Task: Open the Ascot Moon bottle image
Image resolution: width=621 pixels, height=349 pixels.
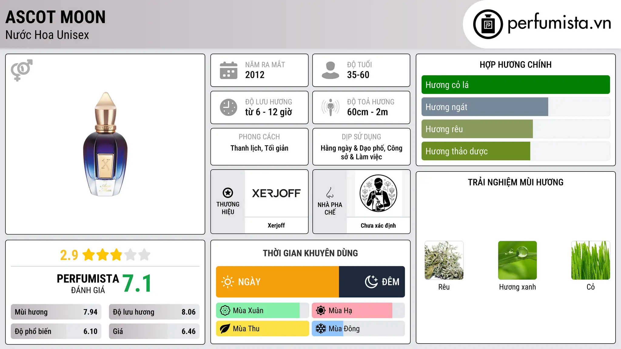Action: [105, 144]
